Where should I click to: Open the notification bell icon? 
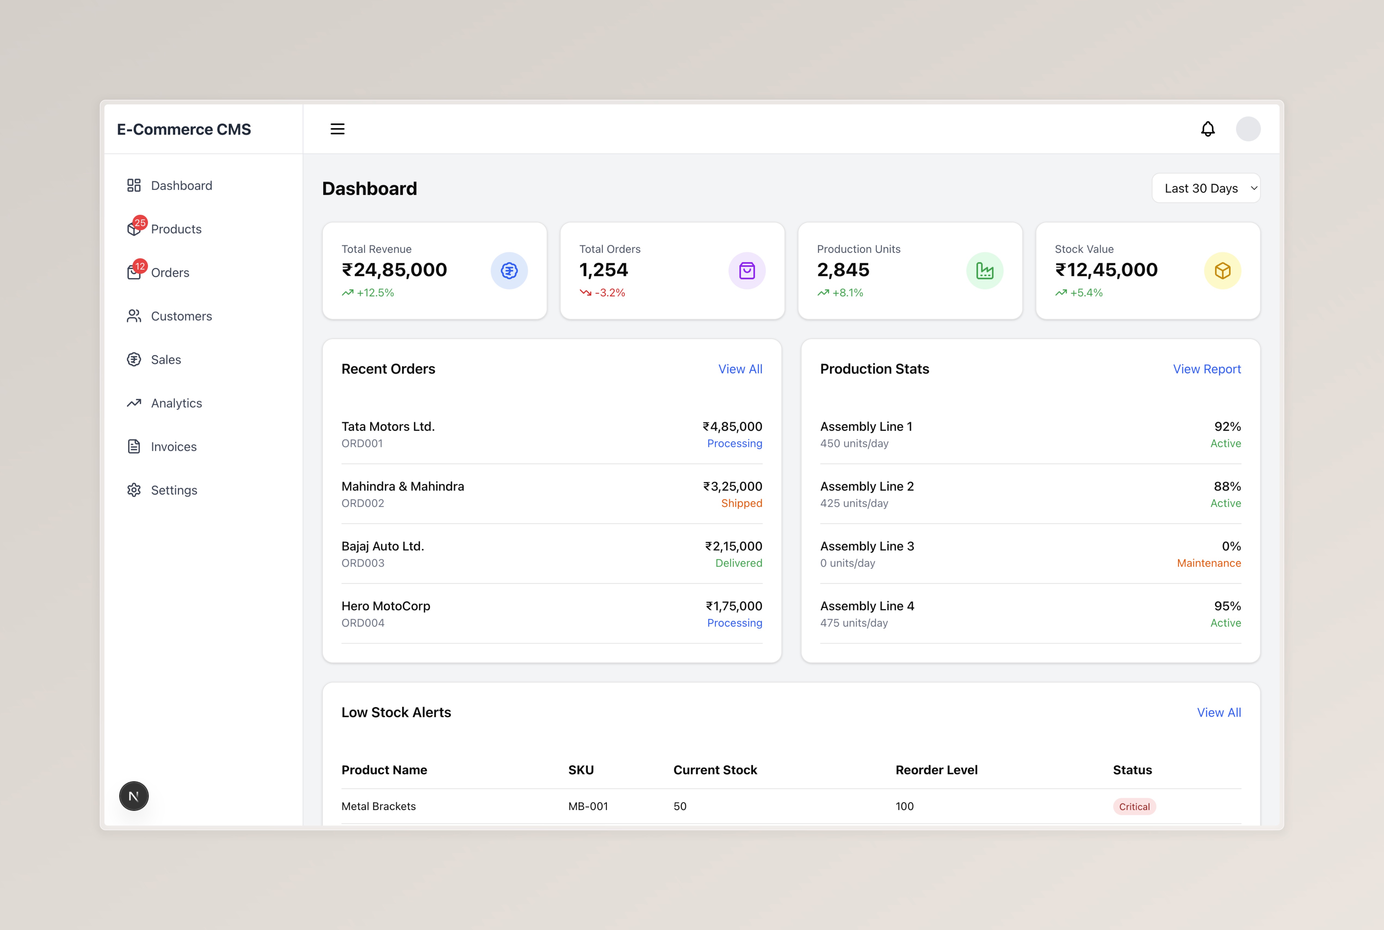click(1208, 129)
